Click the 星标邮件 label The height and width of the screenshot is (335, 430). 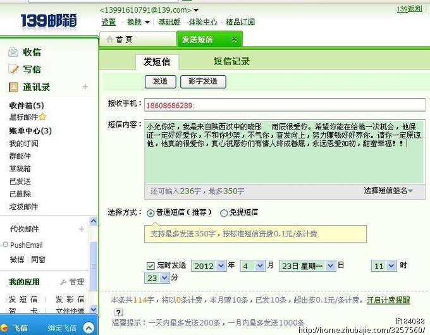click(x=23, y=117)
